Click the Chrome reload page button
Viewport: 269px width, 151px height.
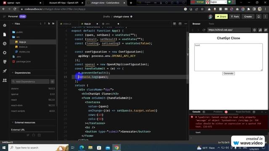pos(15,9)
